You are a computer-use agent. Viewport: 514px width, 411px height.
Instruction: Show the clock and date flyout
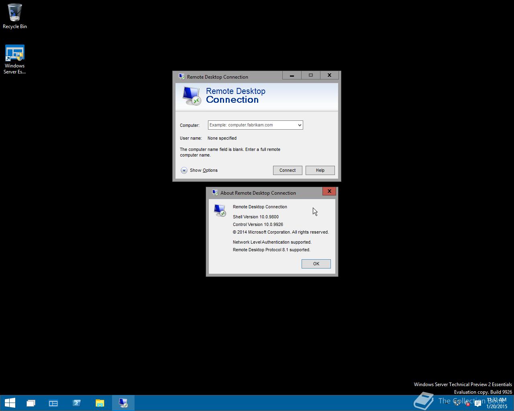[497, 403]
